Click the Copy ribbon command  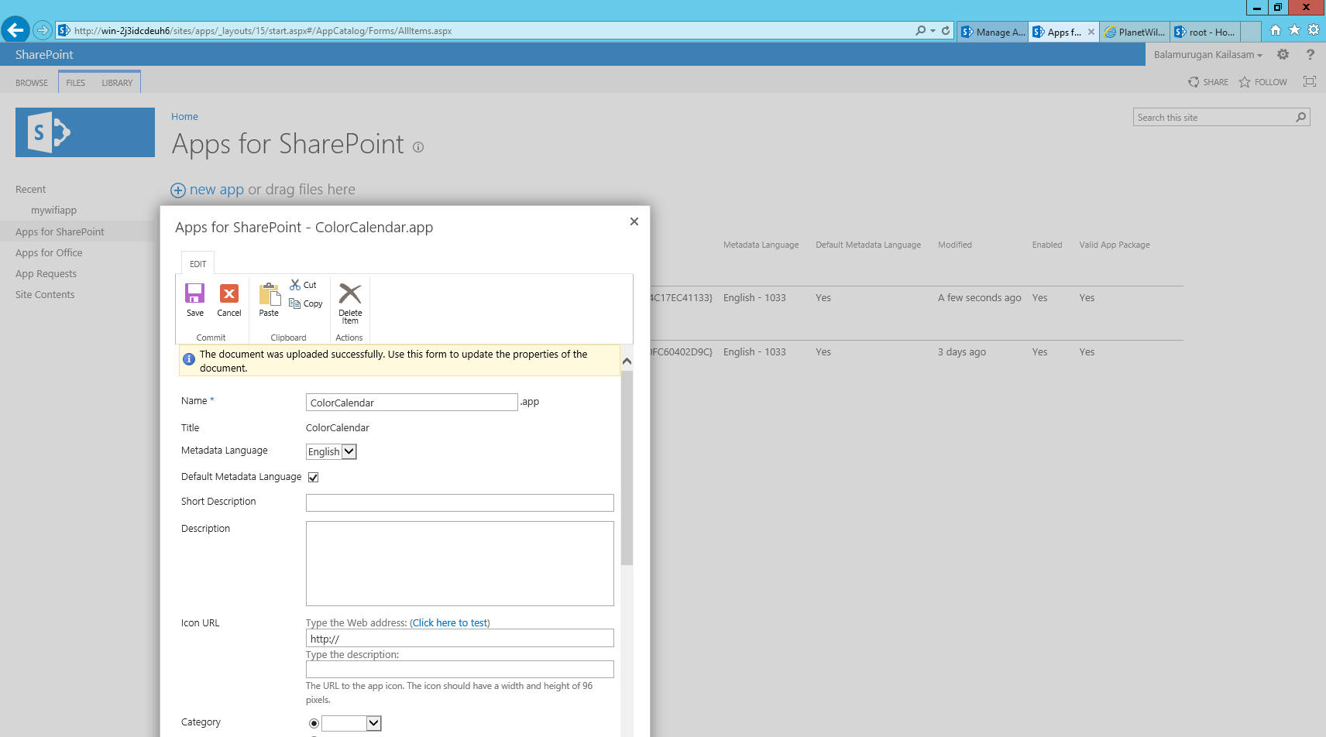305,303
